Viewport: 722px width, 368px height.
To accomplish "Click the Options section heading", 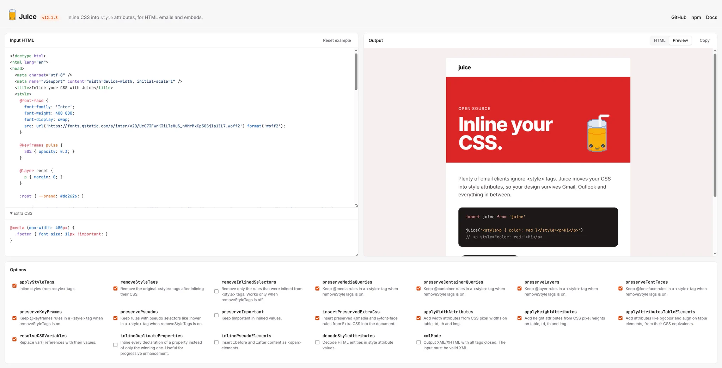I will (x=18, y=270).
